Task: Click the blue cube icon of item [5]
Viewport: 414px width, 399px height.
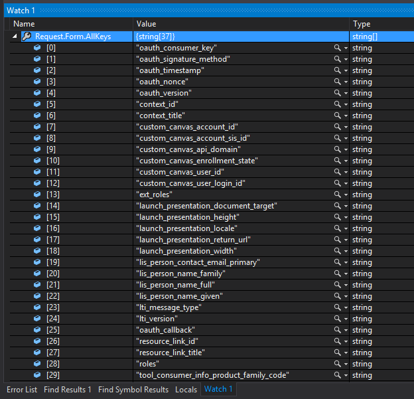Action: click(x=37, y=104)
